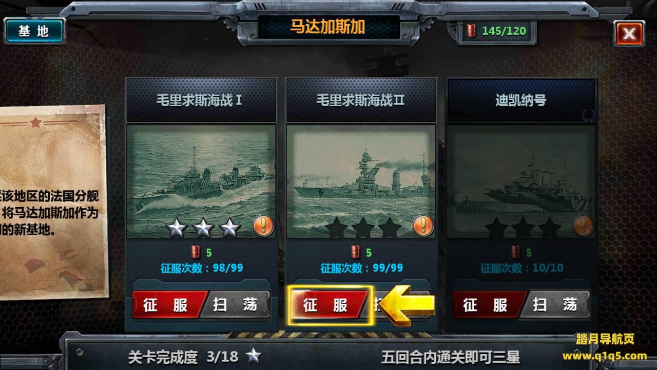Tap the fuel barrel icon beside 145/120
The width and height of the screenshot is (657, 370).
(x=471, y=31)
